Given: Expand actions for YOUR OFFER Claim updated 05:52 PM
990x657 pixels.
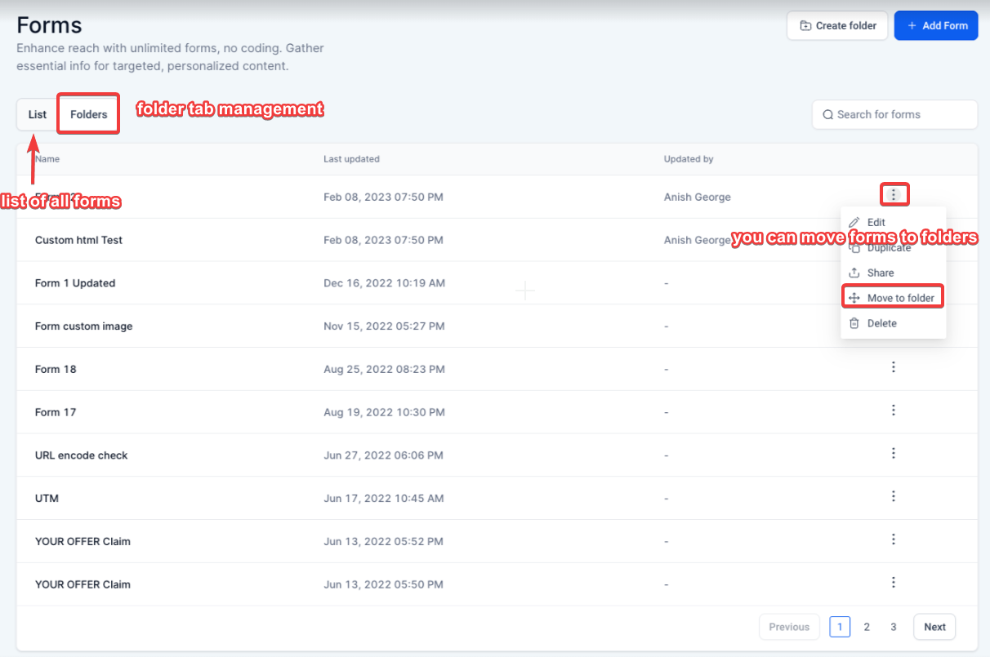Looking at the screenshot, I should 894,539.
